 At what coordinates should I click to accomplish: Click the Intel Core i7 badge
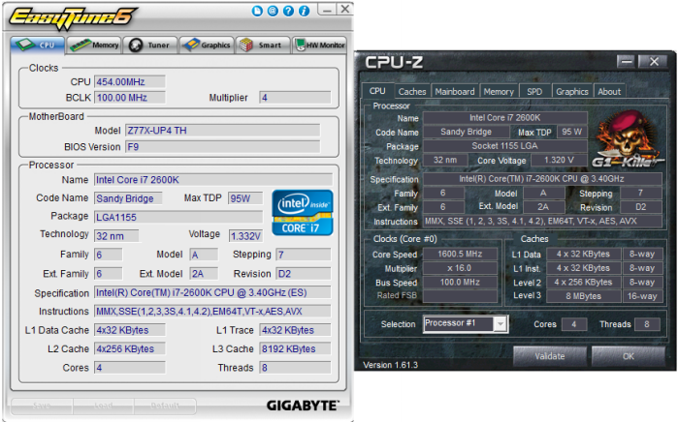(303, 213)
